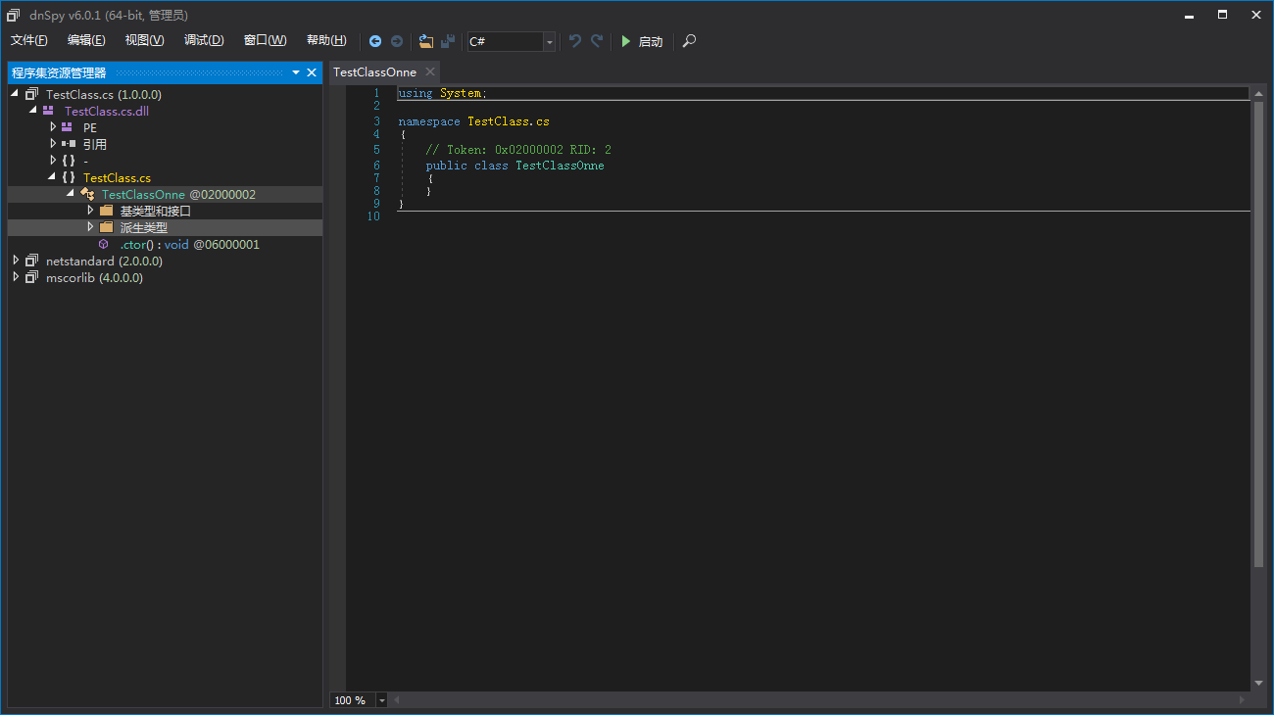
Task: Click line number 10 in the gutter
Action: [373, 216]
